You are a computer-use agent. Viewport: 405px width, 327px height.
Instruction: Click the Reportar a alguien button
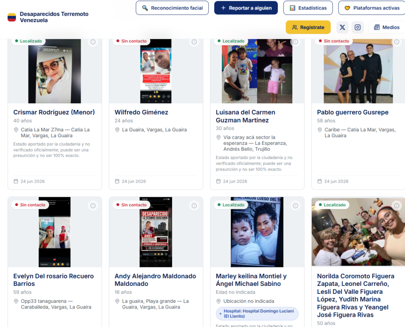point(246,8)
